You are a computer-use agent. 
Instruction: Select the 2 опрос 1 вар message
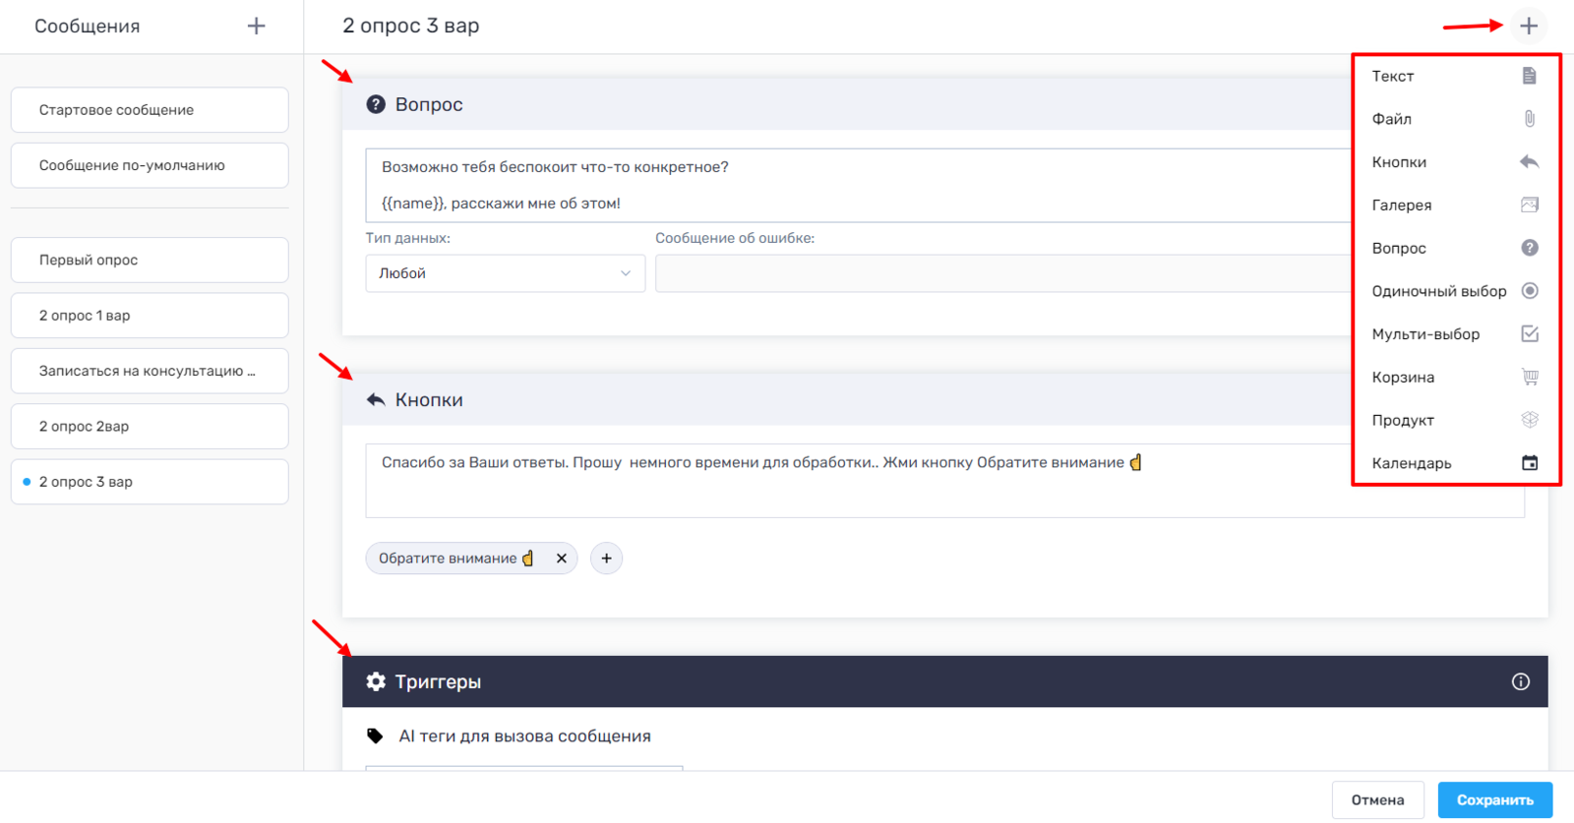(x=150, y=316)
